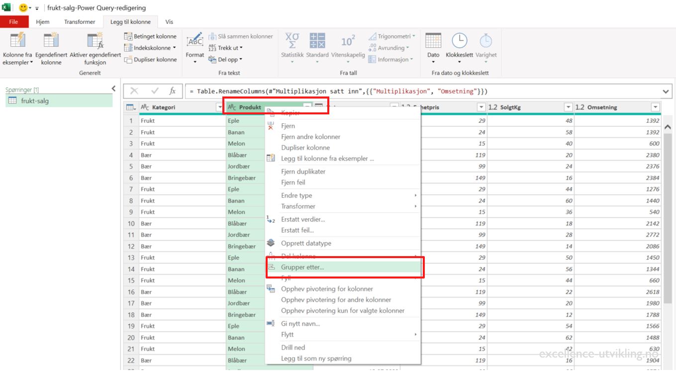The width and height of the screenshot is (676, 371).
Task: Click the Omsetning column type icon
Action: click(x=580, y=107)
